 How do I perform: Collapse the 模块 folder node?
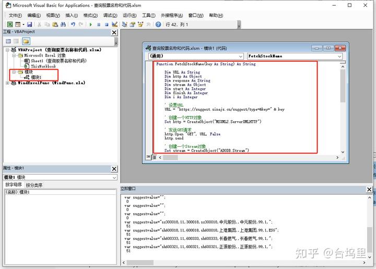coord(14,72)
